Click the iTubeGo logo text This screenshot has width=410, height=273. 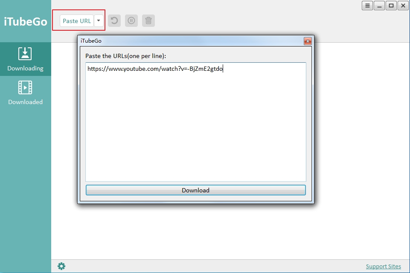[25, 21]
